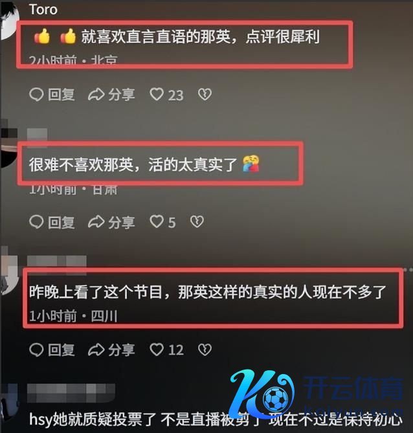Like the comment with 5 likes
The width and height of the screenshot is (413, 433).
pyautogui.click(x=162, y=222)
